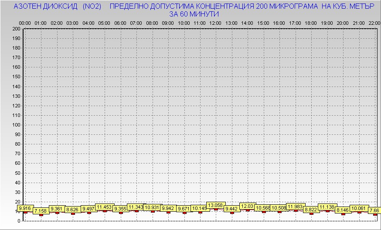Viewport: 381px width, 230px height.
Task: Select the 18:00 hour marker
Action: pyautogui.click(x=311, y=23)
